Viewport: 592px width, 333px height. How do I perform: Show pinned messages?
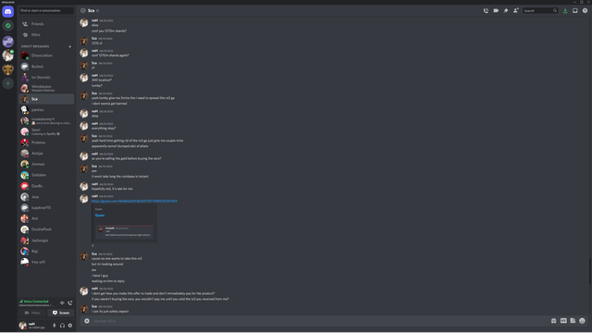[x=506, y=10]
